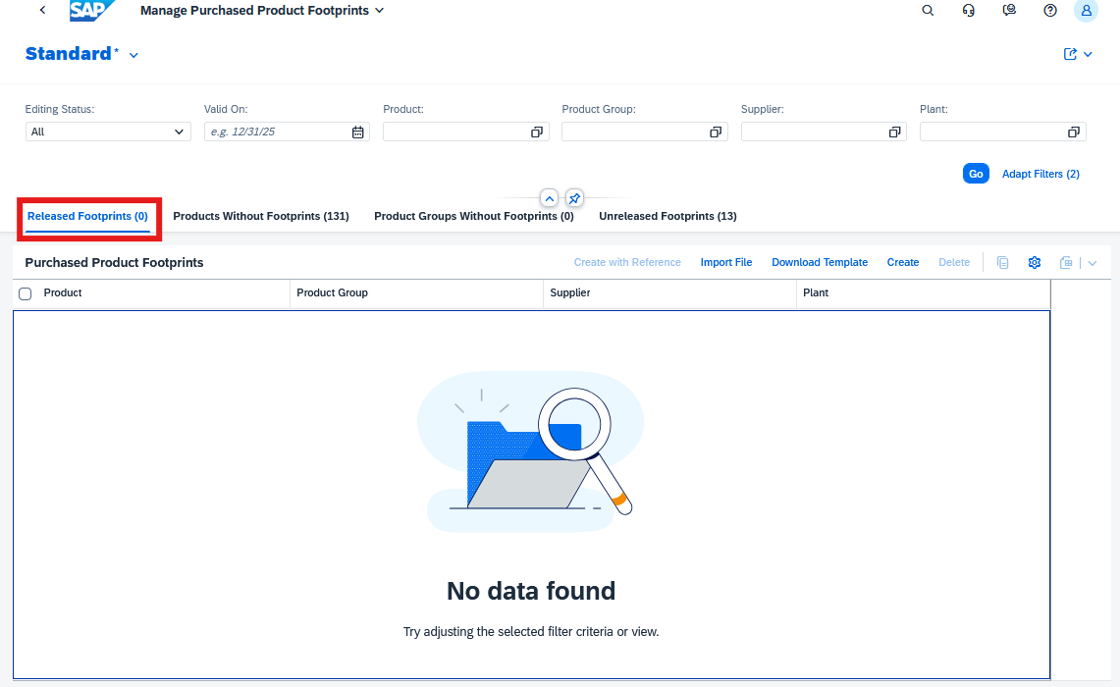Open export options dropdown arrow
The width and height of the screenshot is (1120, 687).
[x=1093, y=263]
